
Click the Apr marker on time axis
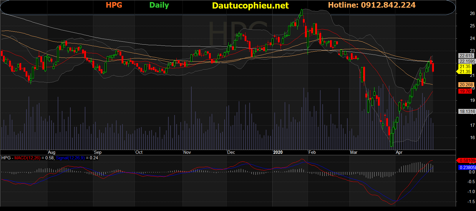coord(399,152)
